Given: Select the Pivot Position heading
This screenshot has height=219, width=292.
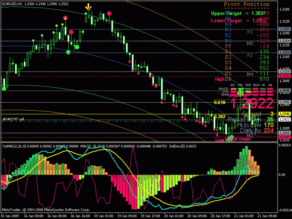Looking at the screenshot, I should tap(247, 4).
